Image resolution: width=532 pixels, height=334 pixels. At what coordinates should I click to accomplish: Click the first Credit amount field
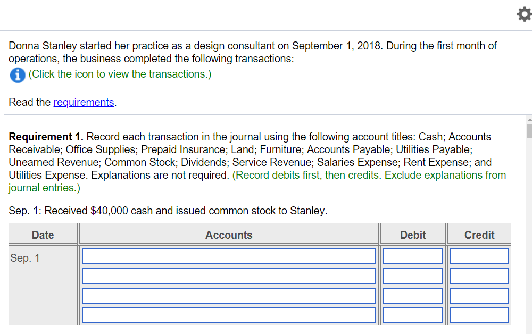[479, 256]
